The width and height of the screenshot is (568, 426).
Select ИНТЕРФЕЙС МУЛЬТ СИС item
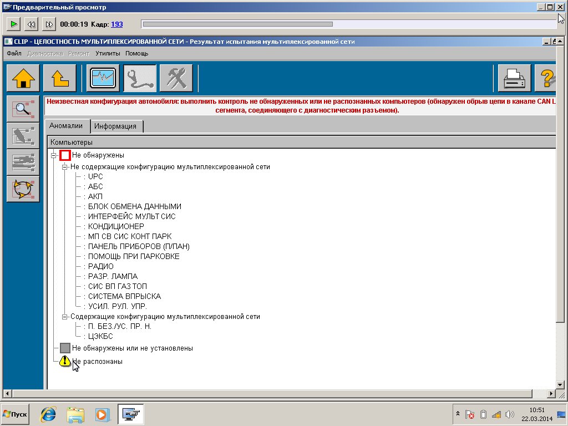click(x=131, y=216)
